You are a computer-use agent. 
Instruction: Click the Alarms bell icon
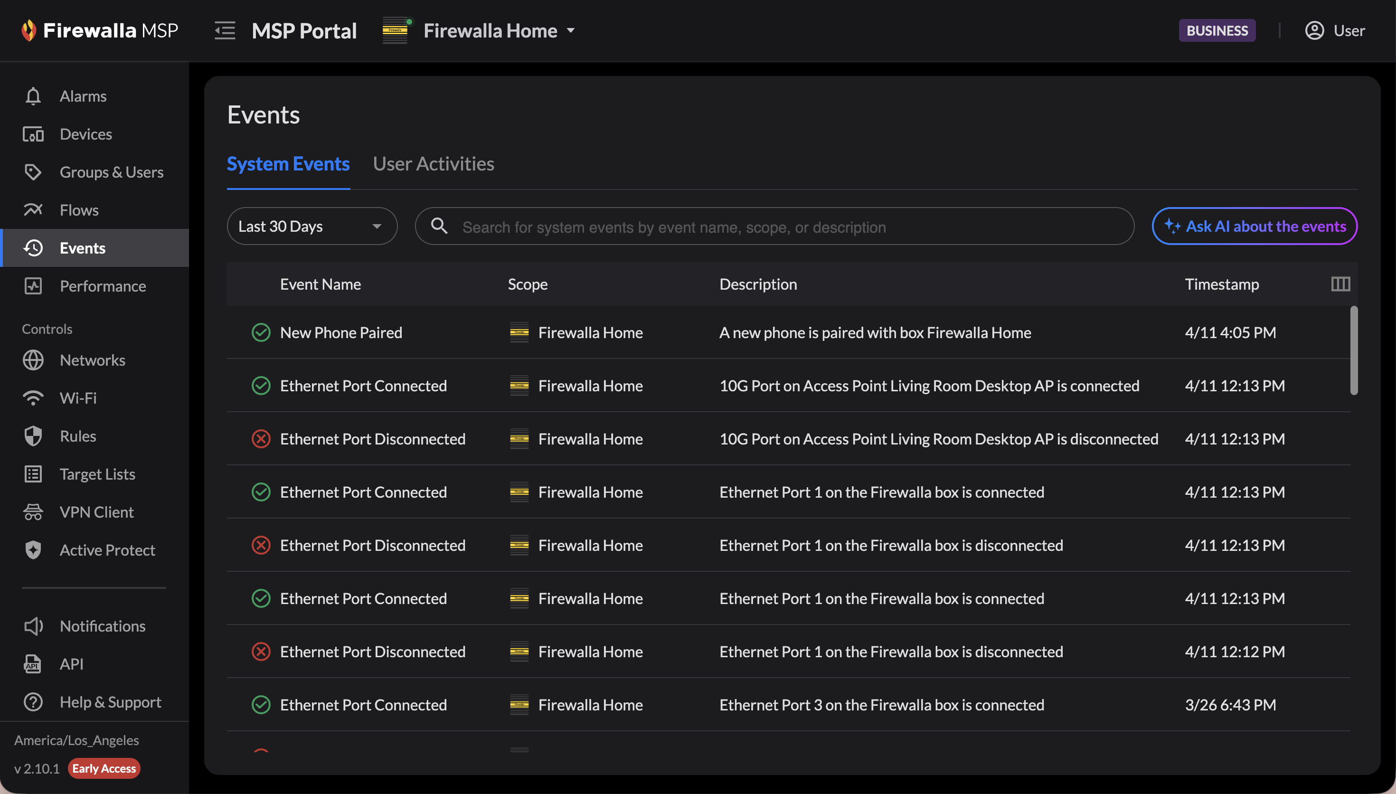33,96
